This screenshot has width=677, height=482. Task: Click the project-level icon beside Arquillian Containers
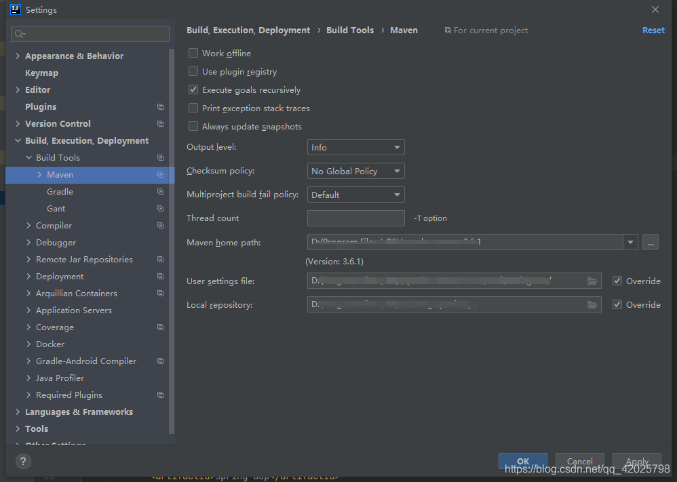pos(160,293)
